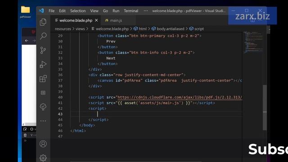Open the Testing tree icon in activity bar

click(43, 107)
